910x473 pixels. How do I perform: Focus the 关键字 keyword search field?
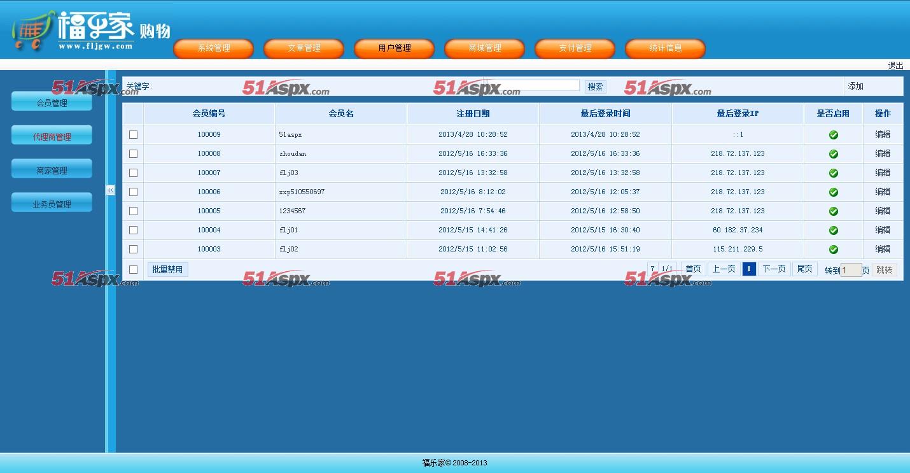click(533, 85)
